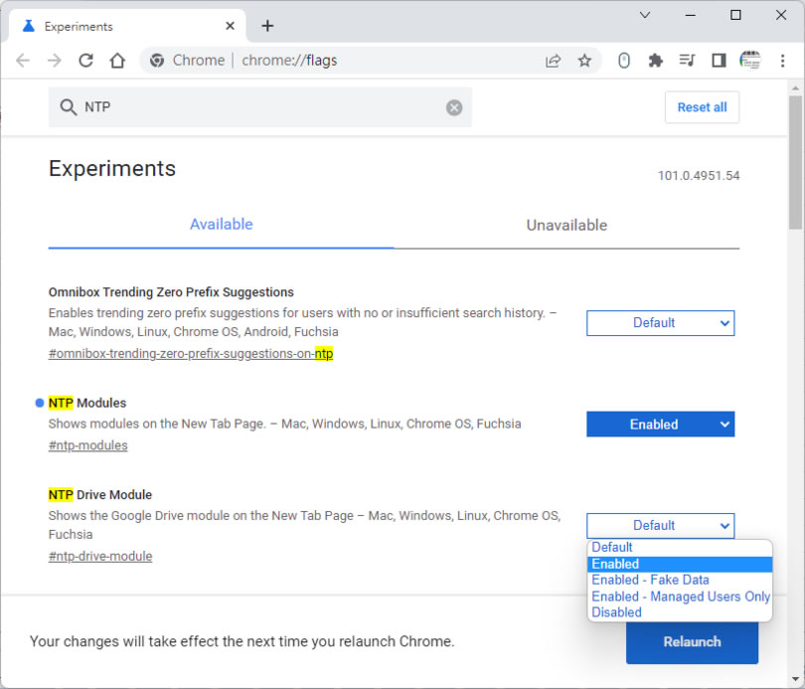
Task: Reload the chrome://flags page
Action: point(85,61)
